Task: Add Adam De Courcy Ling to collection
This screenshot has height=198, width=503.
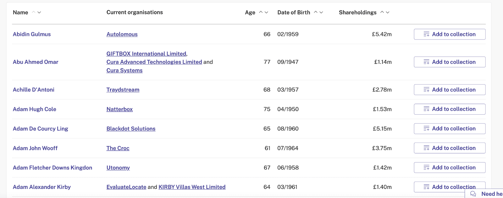Action: coord(450,129)
